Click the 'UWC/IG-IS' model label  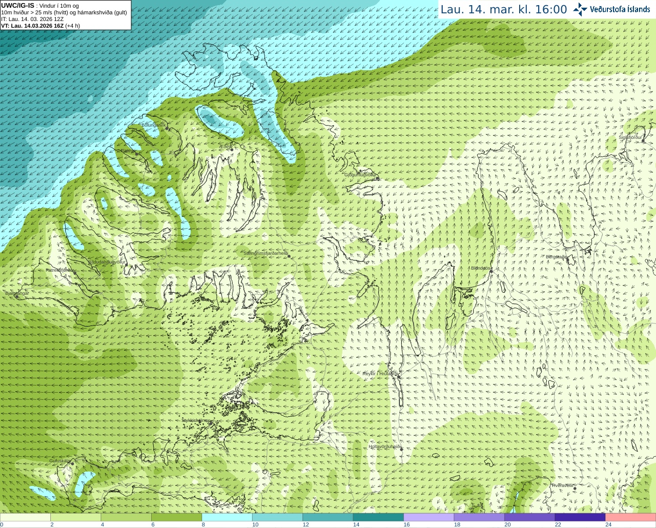point(17,6)
